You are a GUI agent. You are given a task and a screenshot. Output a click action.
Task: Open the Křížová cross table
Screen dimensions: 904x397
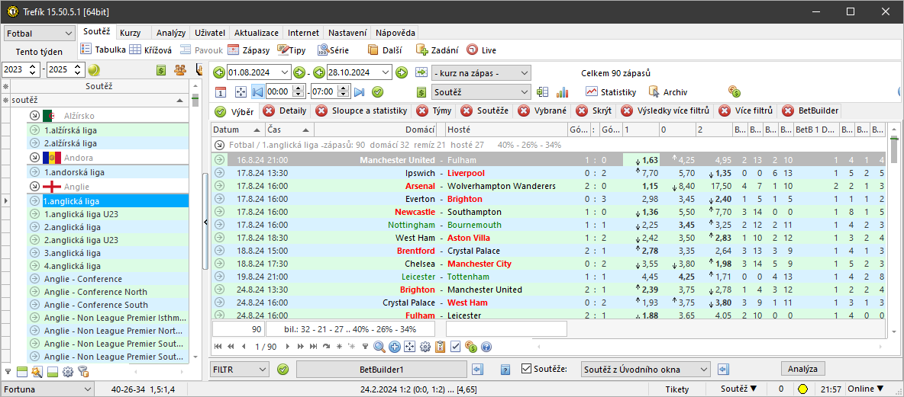[x=150, y=50]
